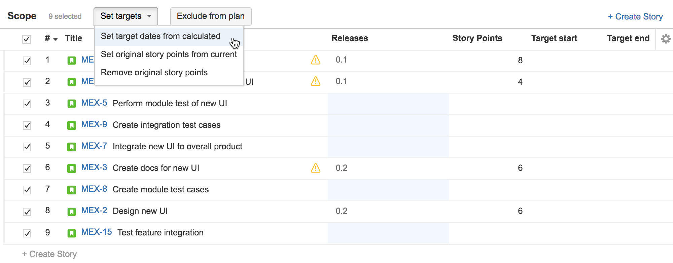
Task: Open the column configuration gear icon
Action: pyautogui.click(x=665, y=39)
